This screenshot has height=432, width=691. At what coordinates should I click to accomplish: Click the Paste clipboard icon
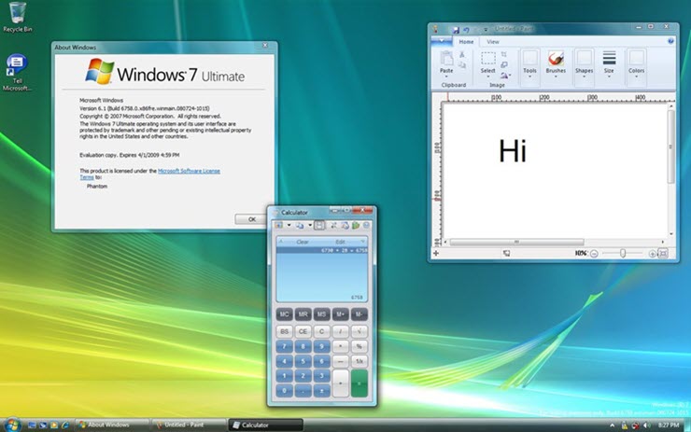[x=445, y=59]
